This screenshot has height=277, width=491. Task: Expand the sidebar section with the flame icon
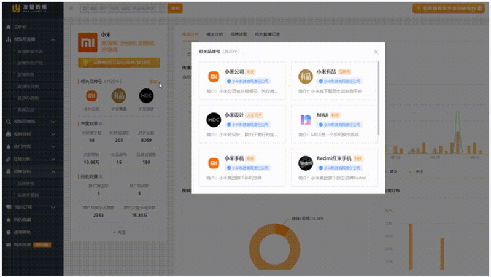coord(53,147)
